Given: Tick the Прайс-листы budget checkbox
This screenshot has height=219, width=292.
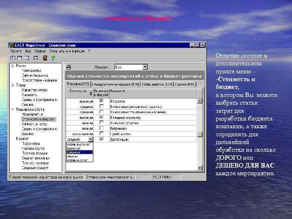Looking at the screenshot, I should pos(101,133).
